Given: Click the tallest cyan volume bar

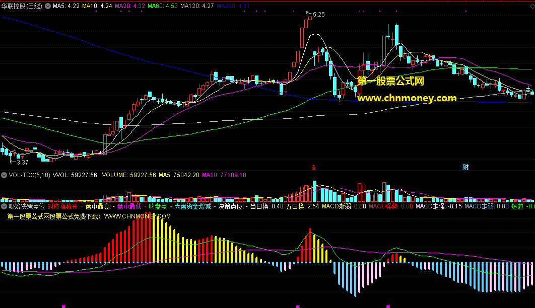Looking at the screenshot, I should coord(314,191).
